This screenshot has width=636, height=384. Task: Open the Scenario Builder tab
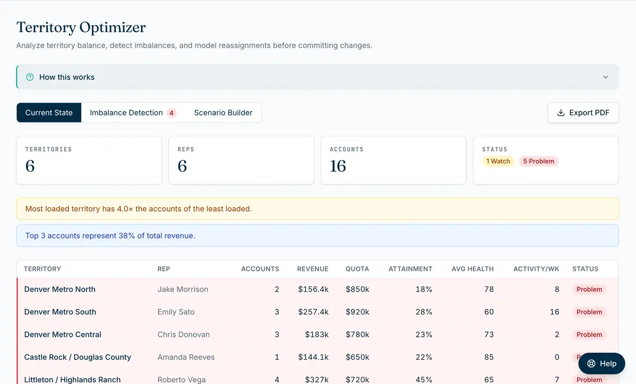point(223,112)
